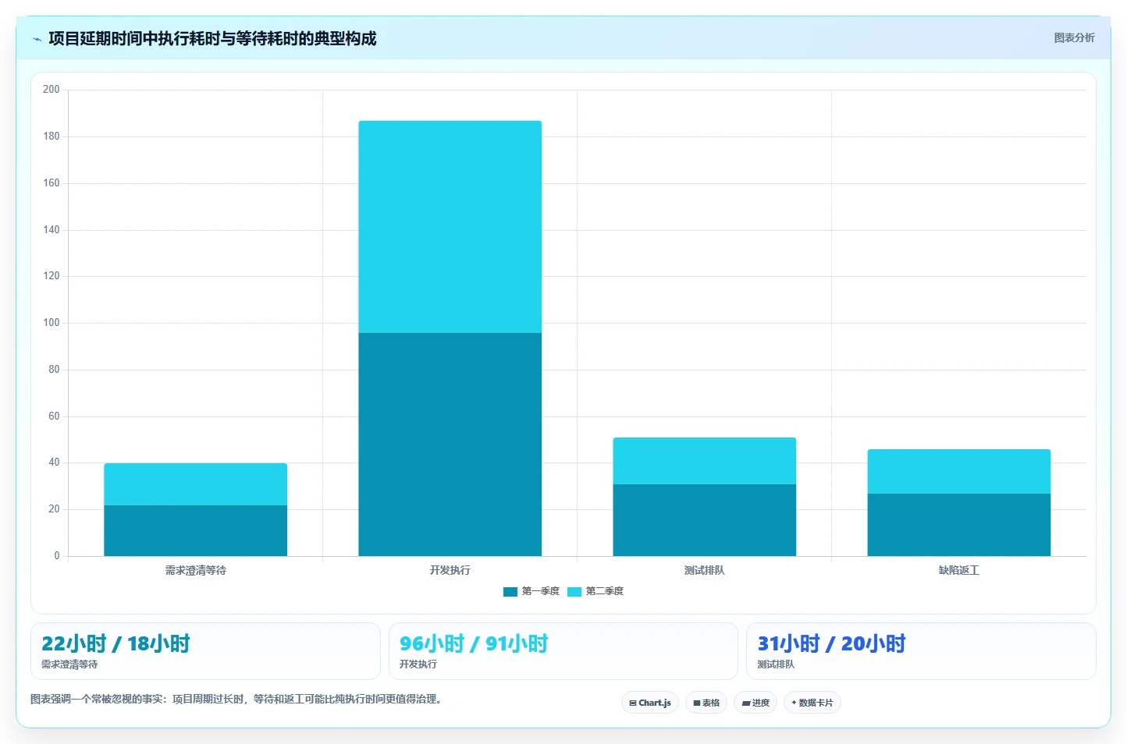Click the 第二季度 legend label
Screen dimensions: 1127x744
[604, 591]
